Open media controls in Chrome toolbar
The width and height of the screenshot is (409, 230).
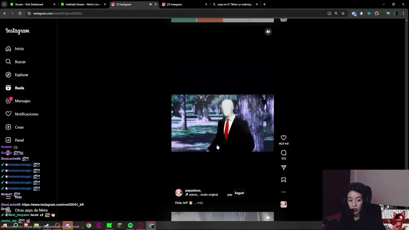click(x=388, y=13)
